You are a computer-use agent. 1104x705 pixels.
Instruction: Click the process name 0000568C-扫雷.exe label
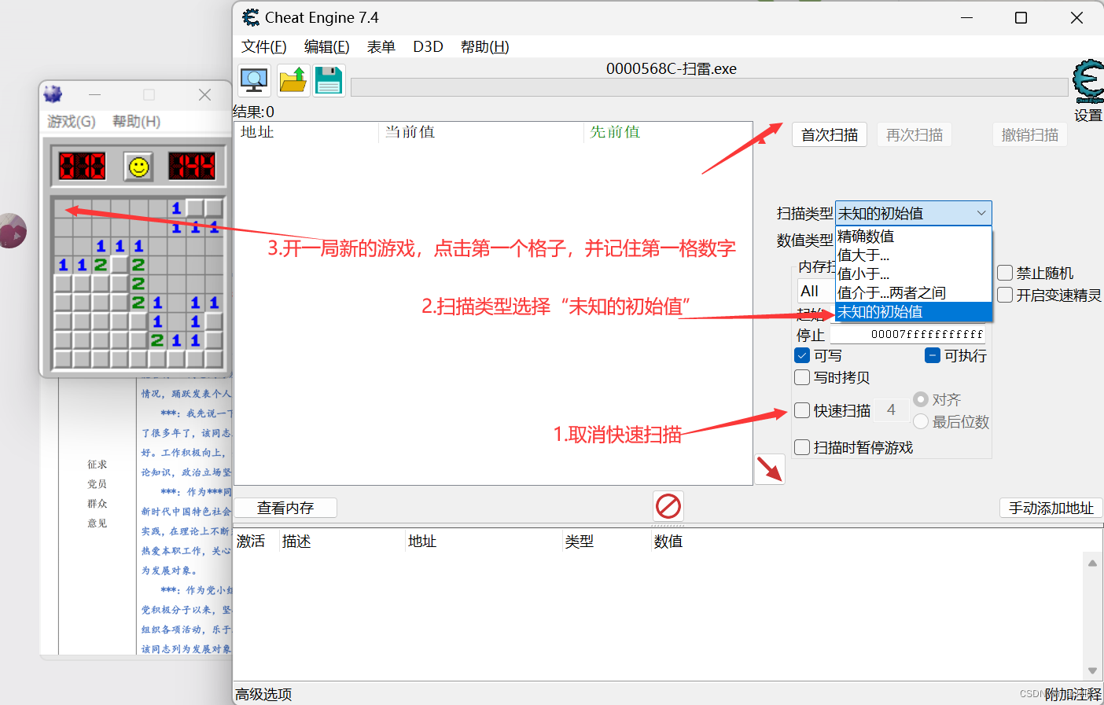[672, 68]
